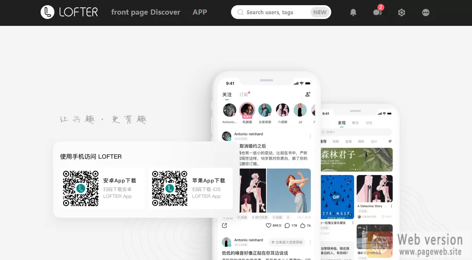Click the iOS app QR code
The height and width of the screenshot is (260, 472).
pos(169,188)
